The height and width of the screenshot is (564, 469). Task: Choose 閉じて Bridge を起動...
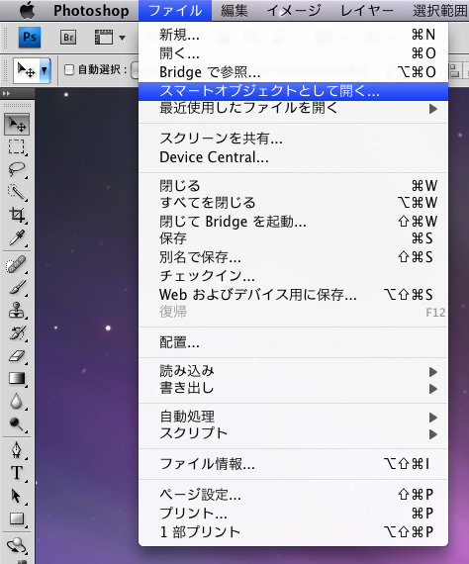point(294,222)
